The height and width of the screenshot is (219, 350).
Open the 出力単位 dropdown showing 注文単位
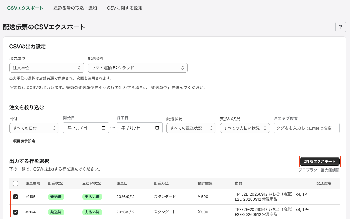(x=47, y=68)
